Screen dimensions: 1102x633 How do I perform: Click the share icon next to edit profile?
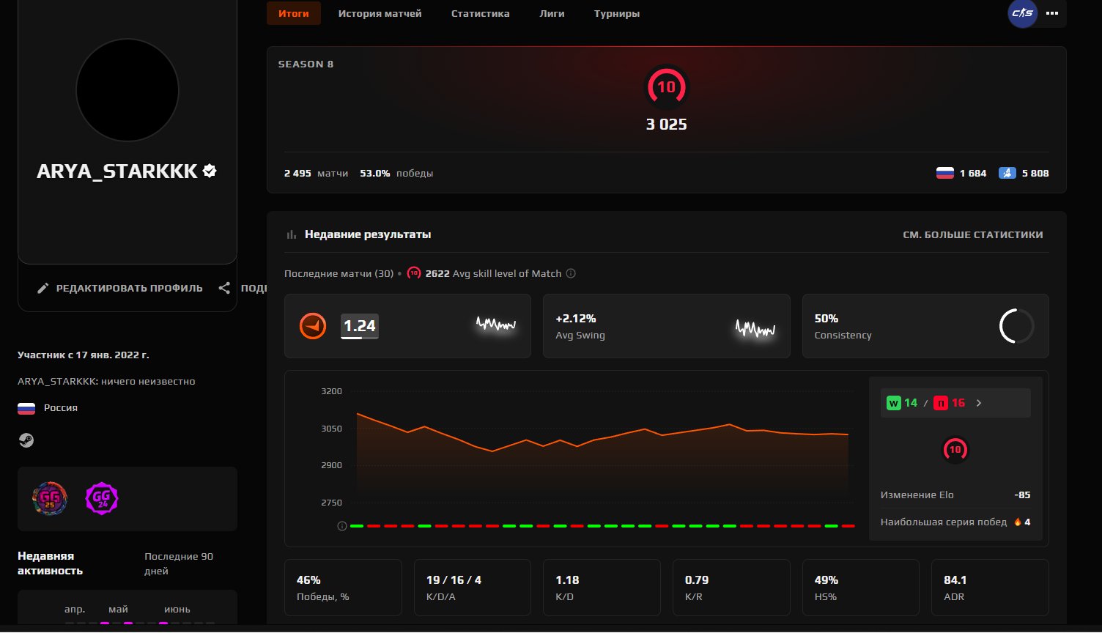(x=224, y=288)
